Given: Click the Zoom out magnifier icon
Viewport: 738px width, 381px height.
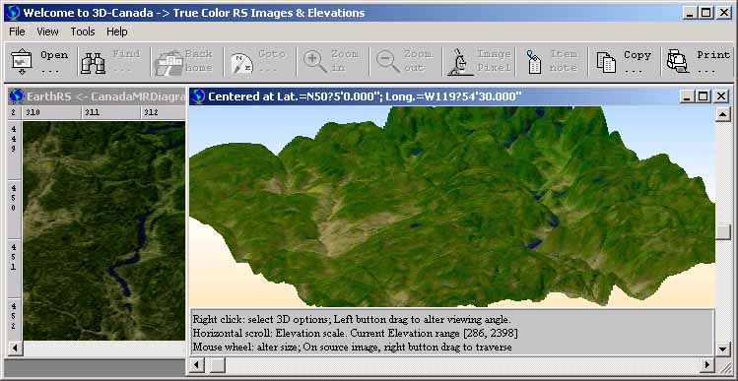Looking at the screenshot, I should point(388,62).
